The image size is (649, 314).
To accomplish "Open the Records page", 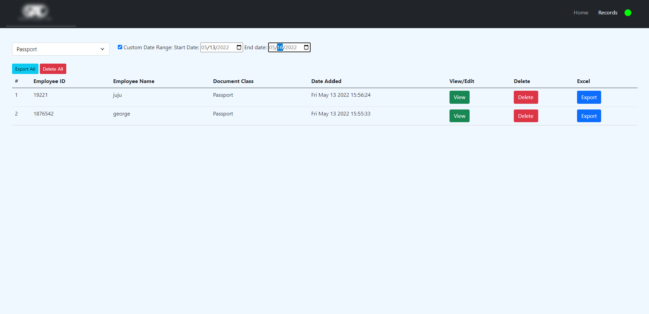I will tap(608, 12).
